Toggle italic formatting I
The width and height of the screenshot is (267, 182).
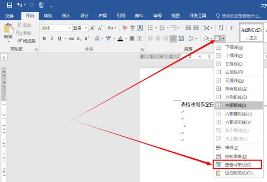point(52,39)
